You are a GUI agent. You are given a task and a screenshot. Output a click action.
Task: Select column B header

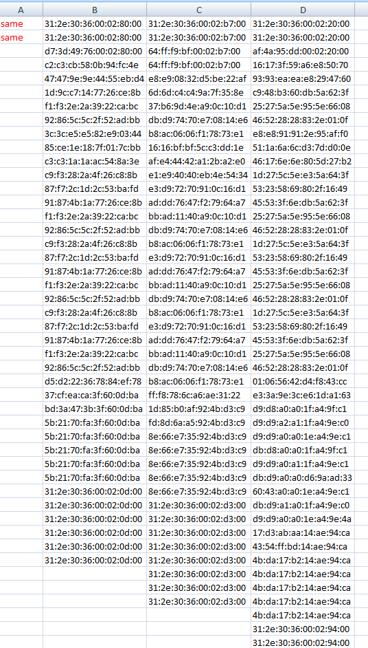(x=95, y=10)
